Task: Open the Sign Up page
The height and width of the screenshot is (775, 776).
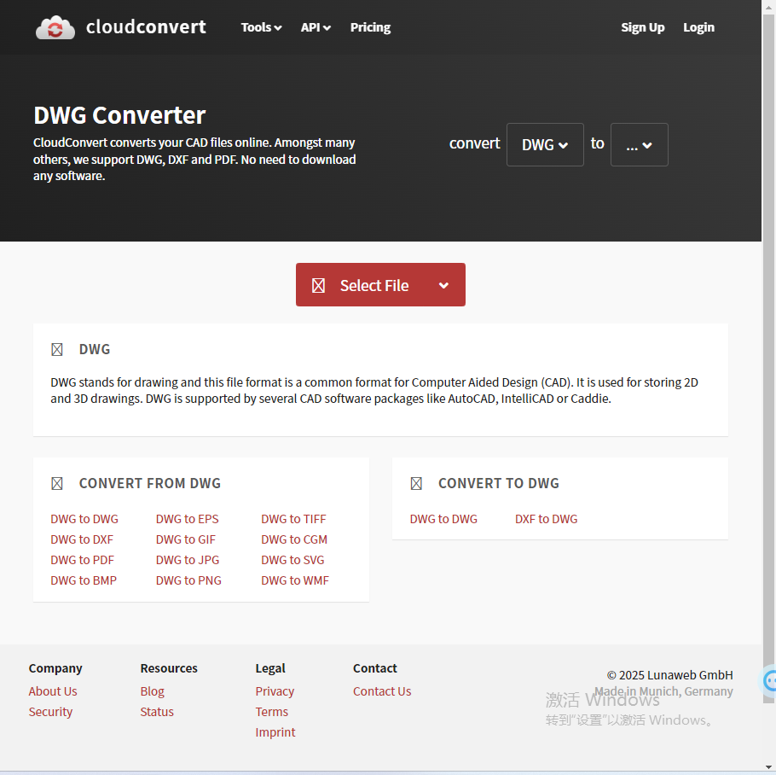Action: [x=642, y=27]
